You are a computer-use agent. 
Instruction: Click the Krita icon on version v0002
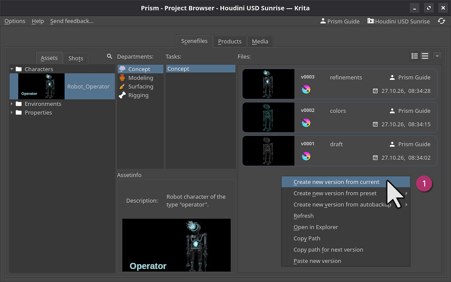(x=306, y=123)
